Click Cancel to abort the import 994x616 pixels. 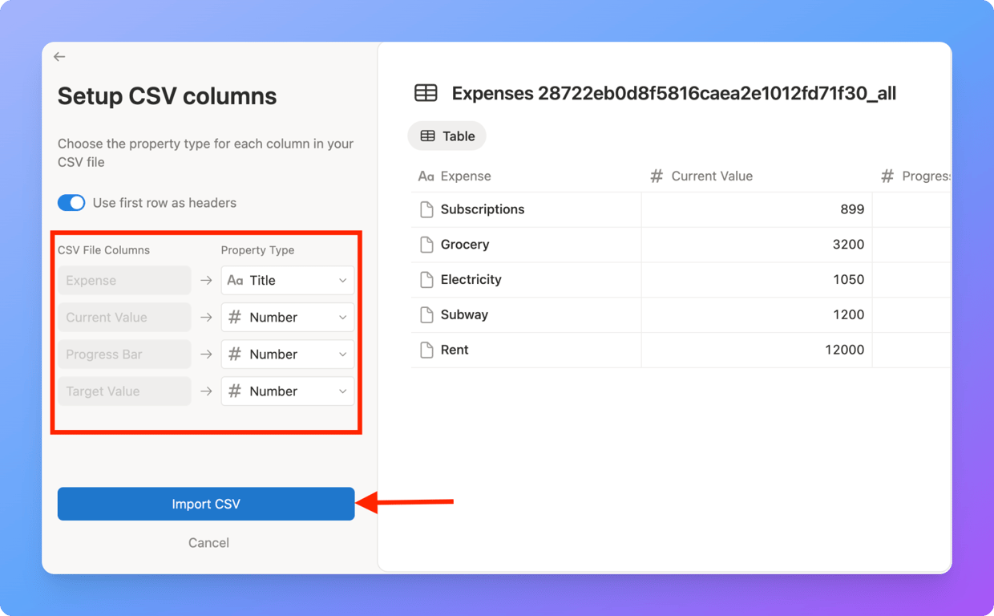(208, 542)
